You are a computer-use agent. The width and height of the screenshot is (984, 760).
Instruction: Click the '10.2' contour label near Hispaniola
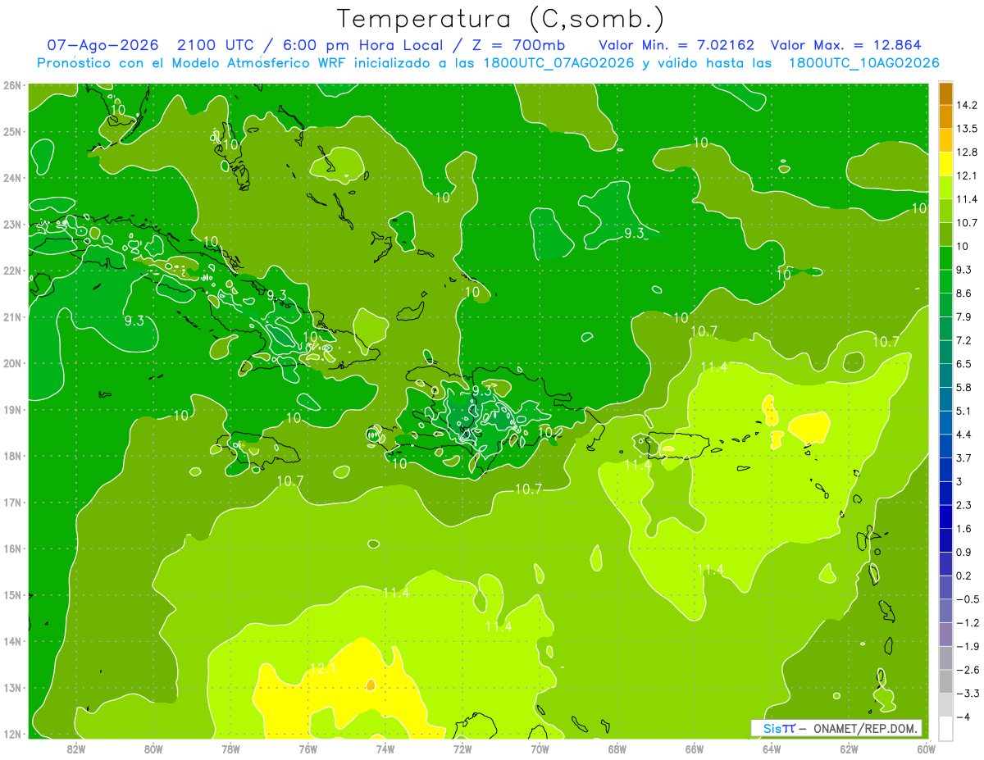click(550, 431)
